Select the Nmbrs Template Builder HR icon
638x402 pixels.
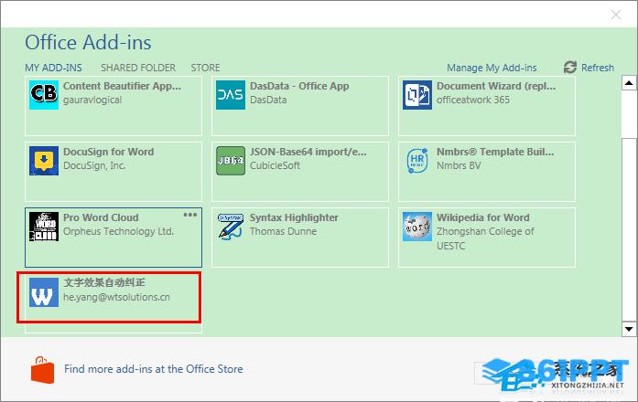coord(417,161)
